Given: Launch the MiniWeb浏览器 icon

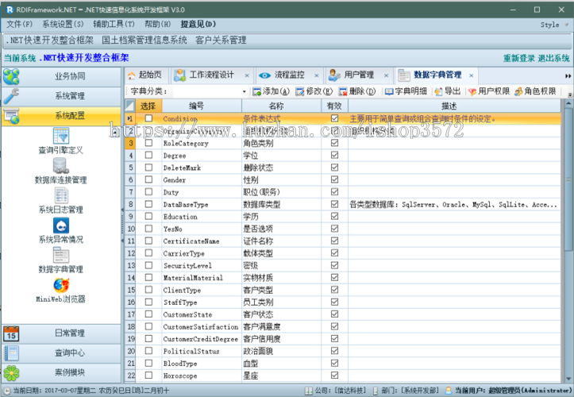Looking at the screenshot, I should tap(61, 285).
